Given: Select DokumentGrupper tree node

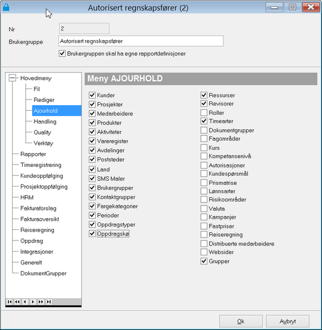Looking at the screenshot, I should click(x=43, y=273).
